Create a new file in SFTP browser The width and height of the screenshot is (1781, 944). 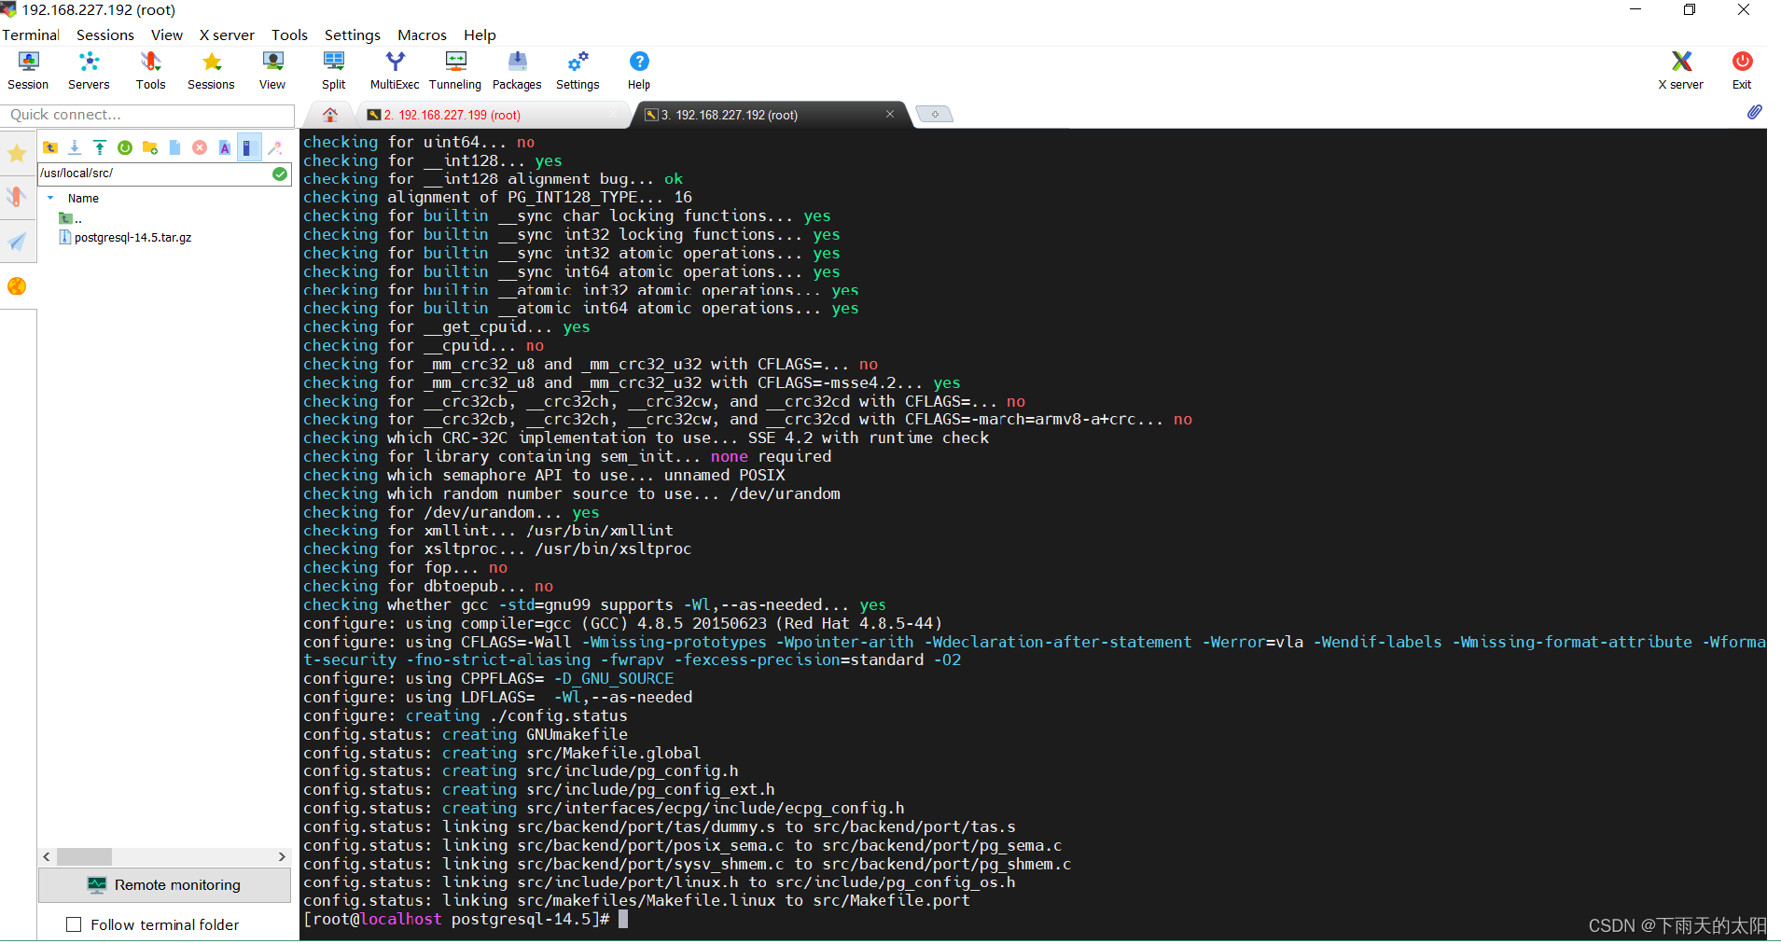click(174, 147)
